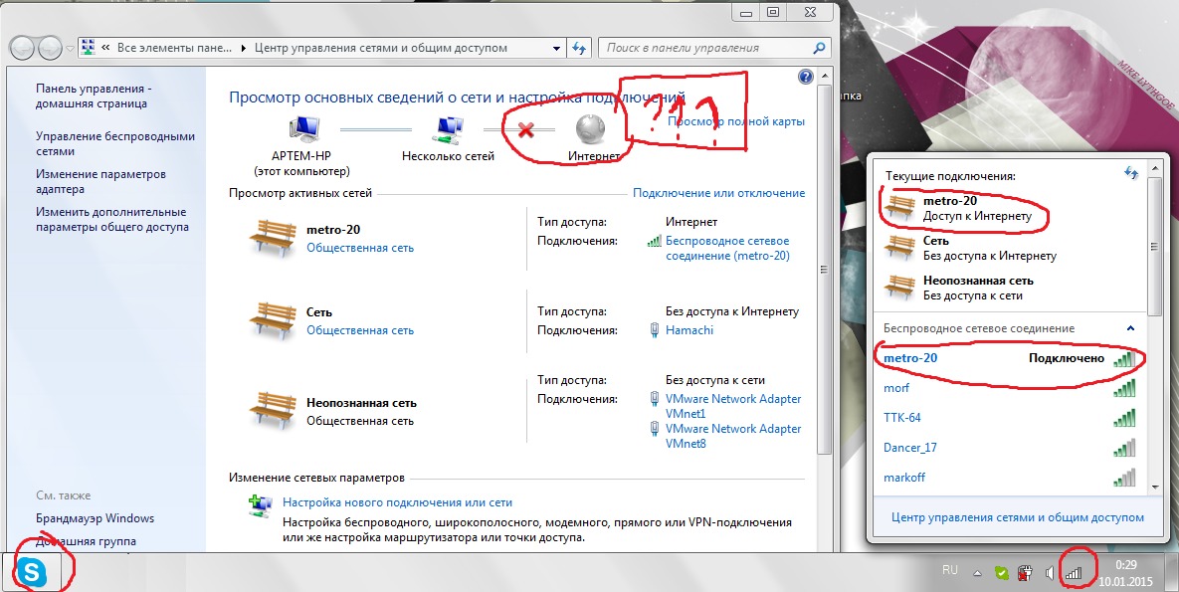1179x592 pixels.
Task: Open Подключение или отключение link
Action: (x=718, y=193)
